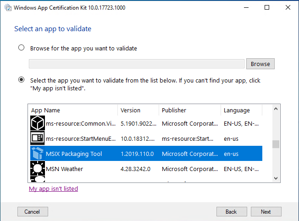Click the Windows App Certification Kit title icon

tap(8, 8)
